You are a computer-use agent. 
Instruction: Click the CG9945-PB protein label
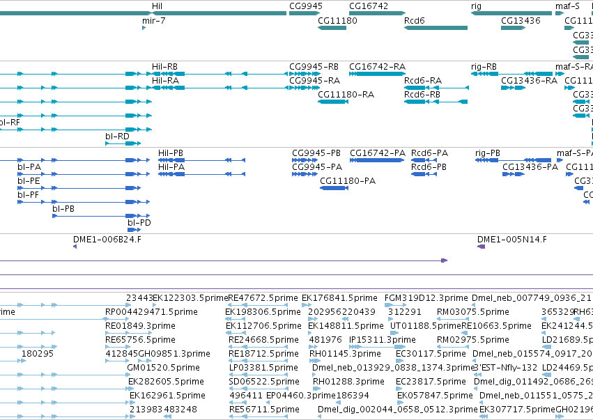pyautogui.click(x=316, y=153)
